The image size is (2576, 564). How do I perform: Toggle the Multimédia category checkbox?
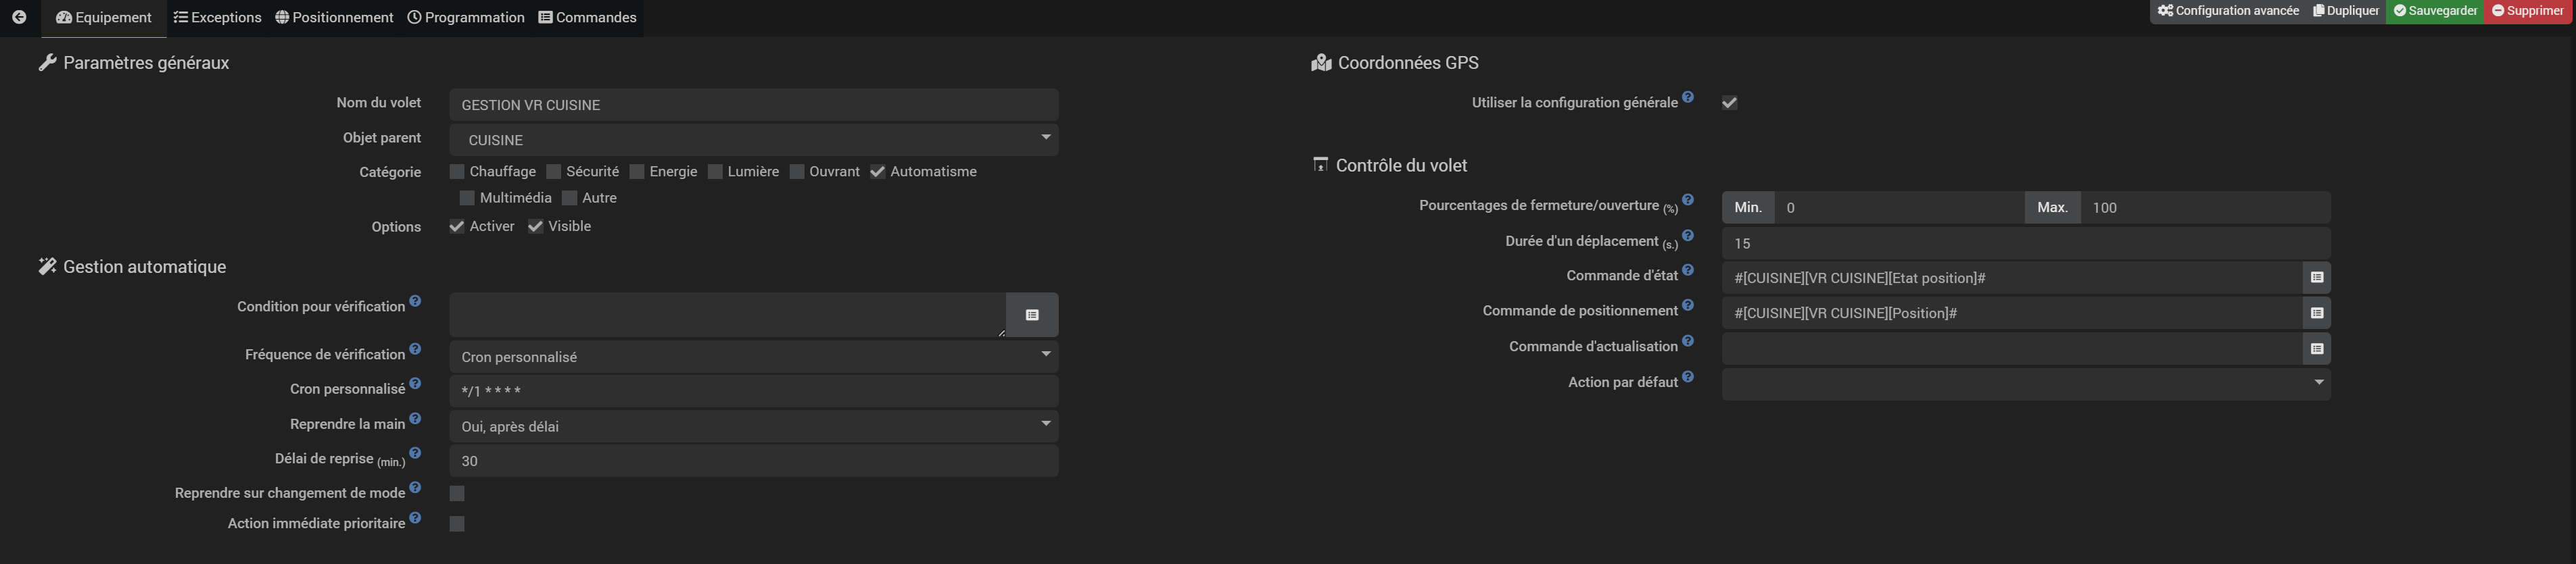(467, 198)
